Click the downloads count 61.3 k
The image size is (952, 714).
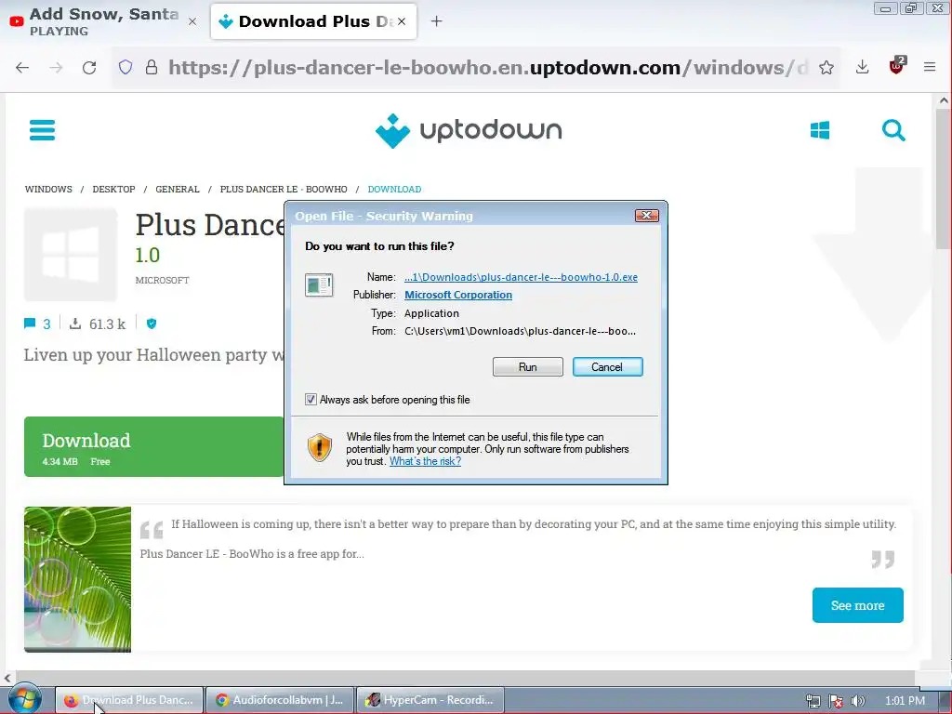[x=98, y=324]
